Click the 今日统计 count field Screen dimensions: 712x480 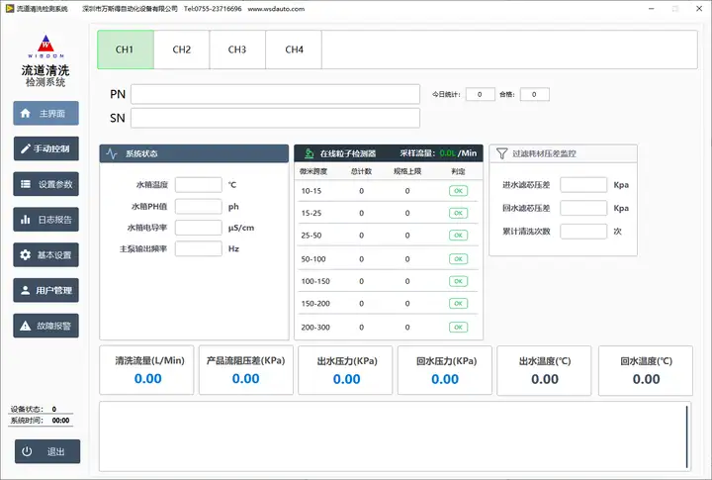click(x=480, y=95)
